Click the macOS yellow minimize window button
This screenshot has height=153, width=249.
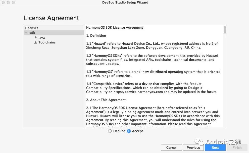coord(8,3)
